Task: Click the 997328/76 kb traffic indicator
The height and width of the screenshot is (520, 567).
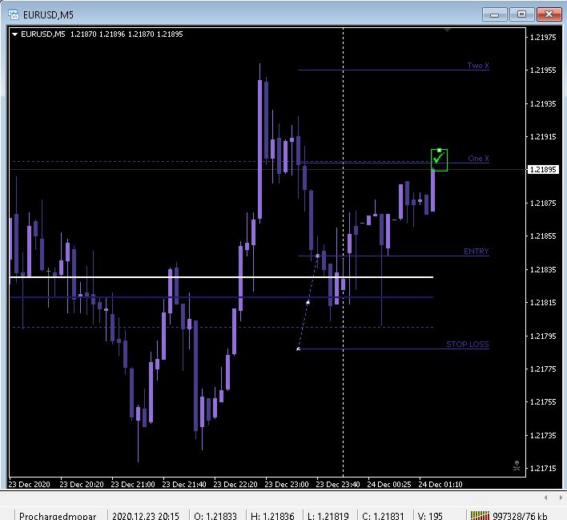Action: [x=520, y=516]
